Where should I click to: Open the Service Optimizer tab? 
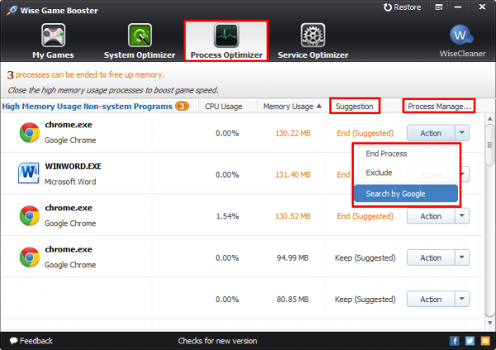tap(312, 41)
